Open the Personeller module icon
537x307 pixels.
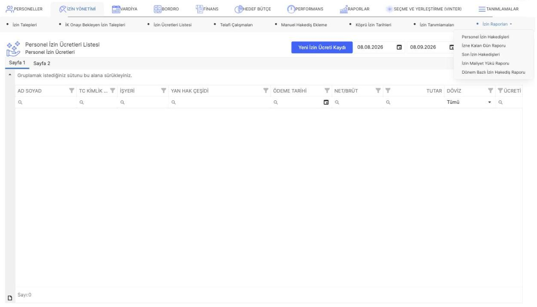(x=10, y=9)
